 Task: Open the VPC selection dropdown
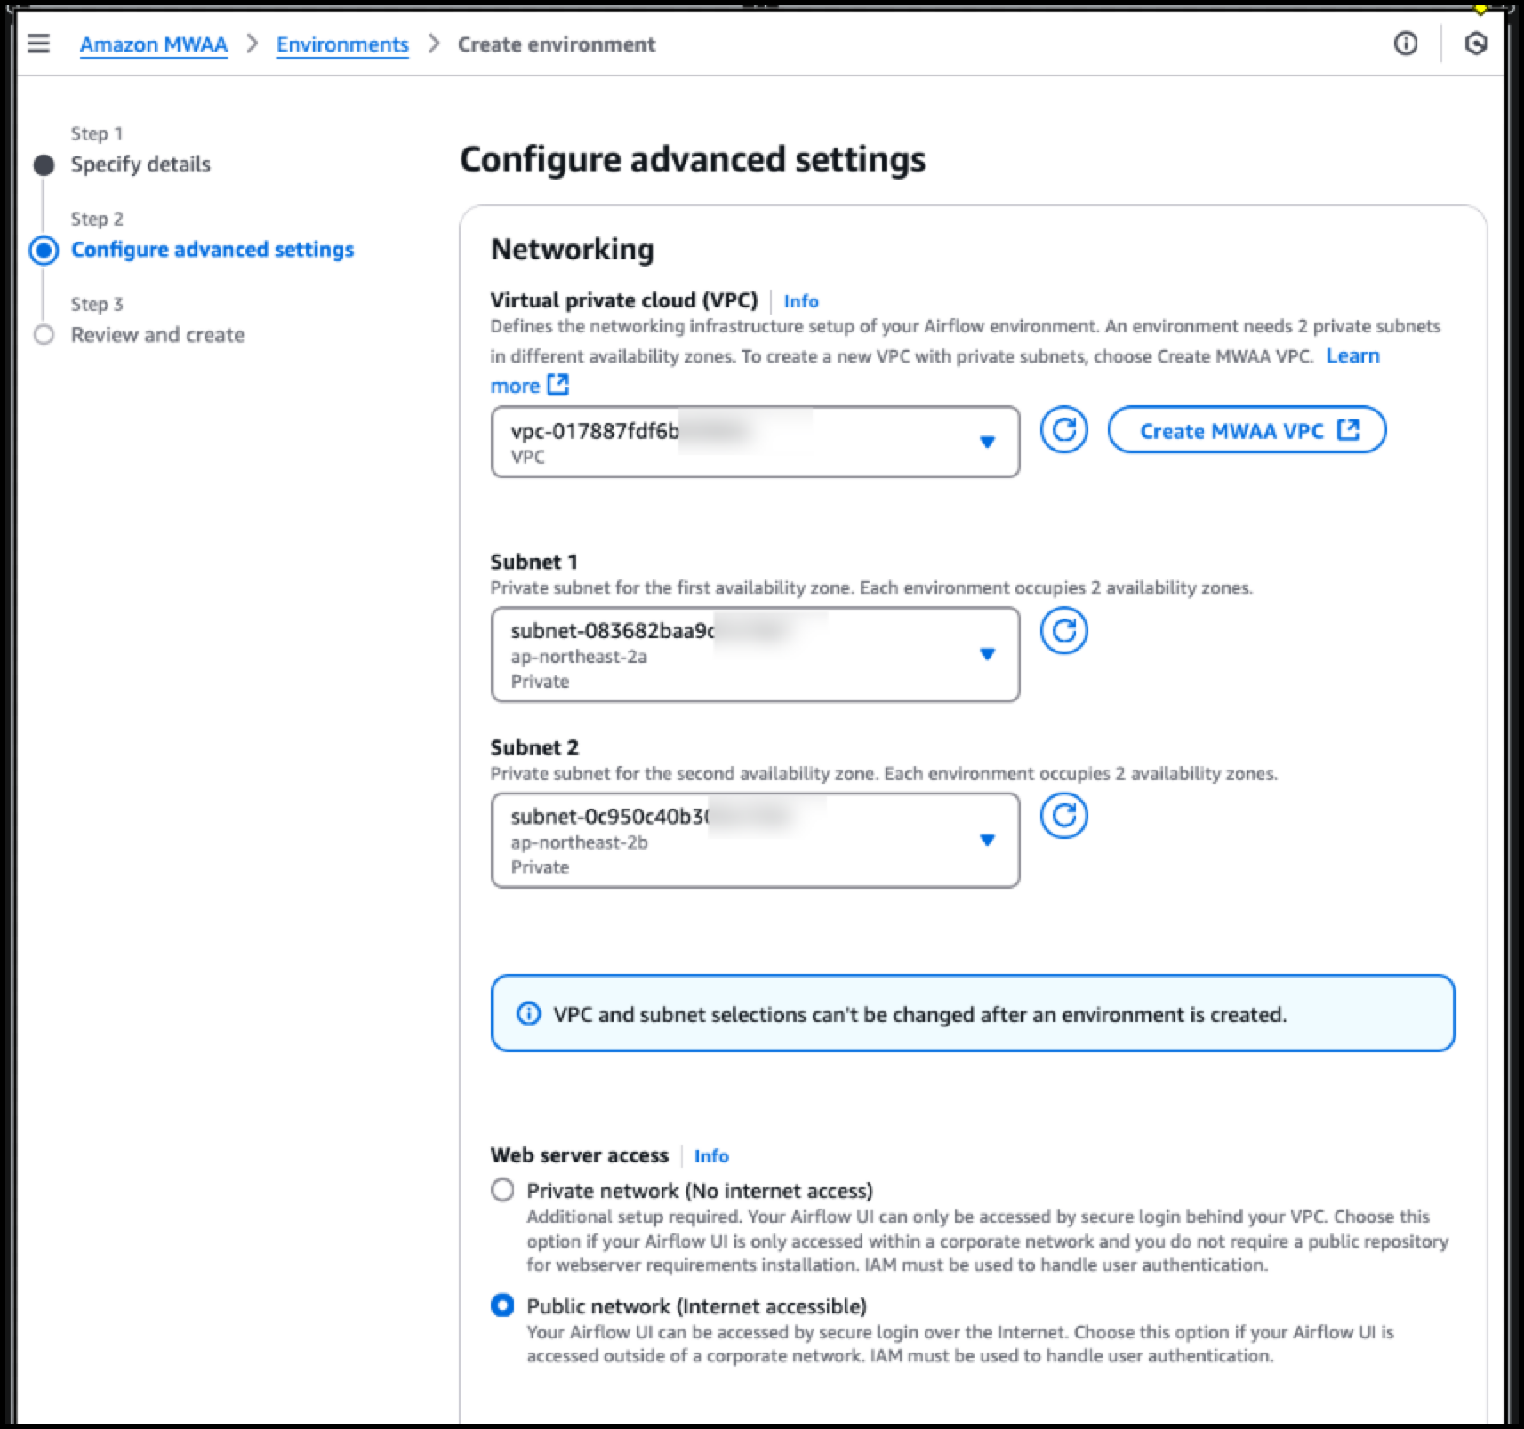[x=755, y=442]
